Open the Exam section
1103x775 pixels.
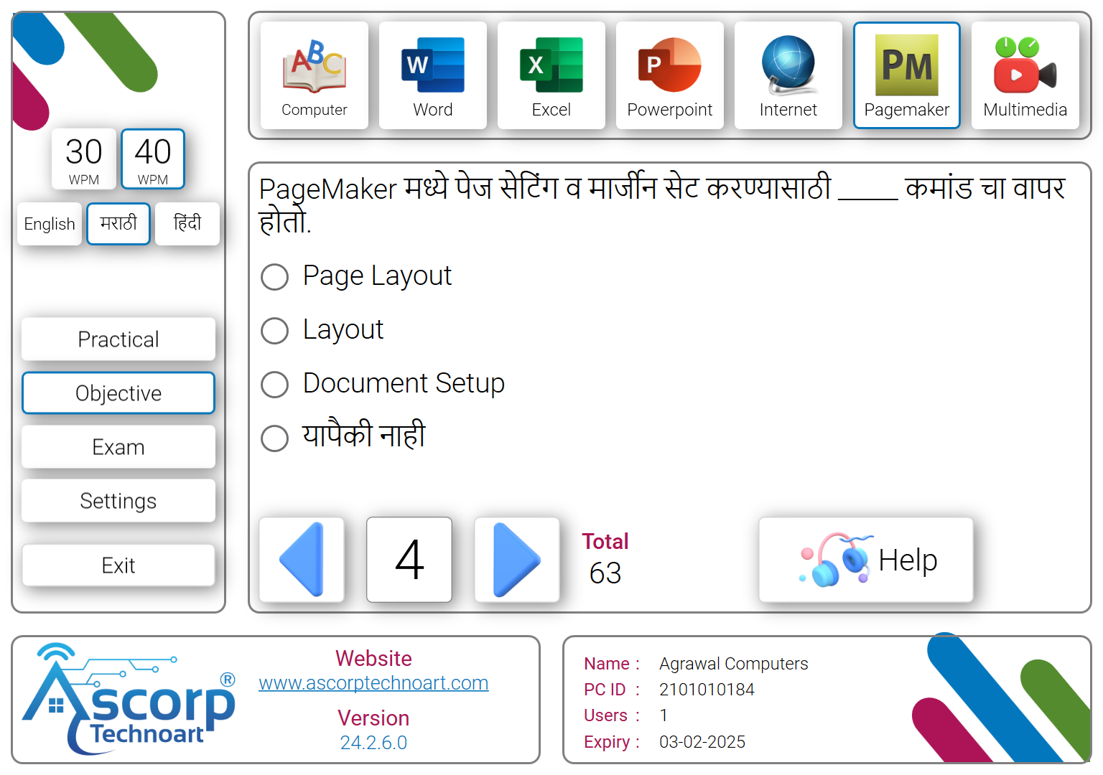point(118,447)
